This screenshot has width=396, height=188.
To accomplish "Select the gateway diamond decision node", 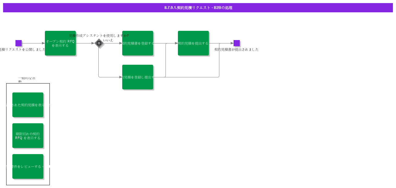I will pyautogui.click(x=99, y=43).
